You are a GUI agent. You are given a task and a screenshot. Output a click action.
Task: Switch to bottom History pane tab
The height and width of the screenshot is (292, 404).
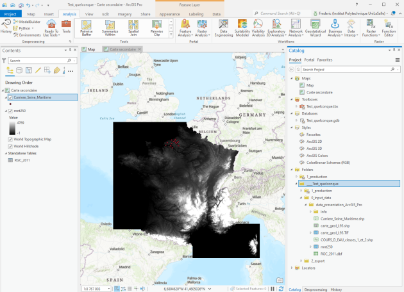(x=336, y=289)
